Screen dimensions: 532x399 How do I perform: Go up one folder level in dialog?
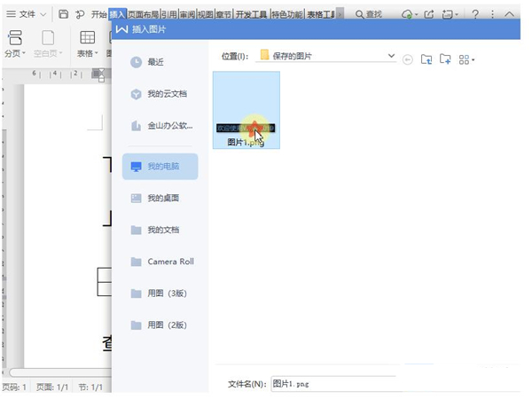426,59
